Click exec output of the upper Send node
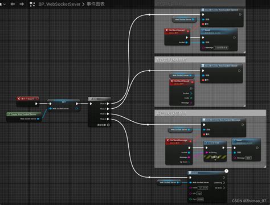This screenshot has height=205, width=270. click(235, 38)
